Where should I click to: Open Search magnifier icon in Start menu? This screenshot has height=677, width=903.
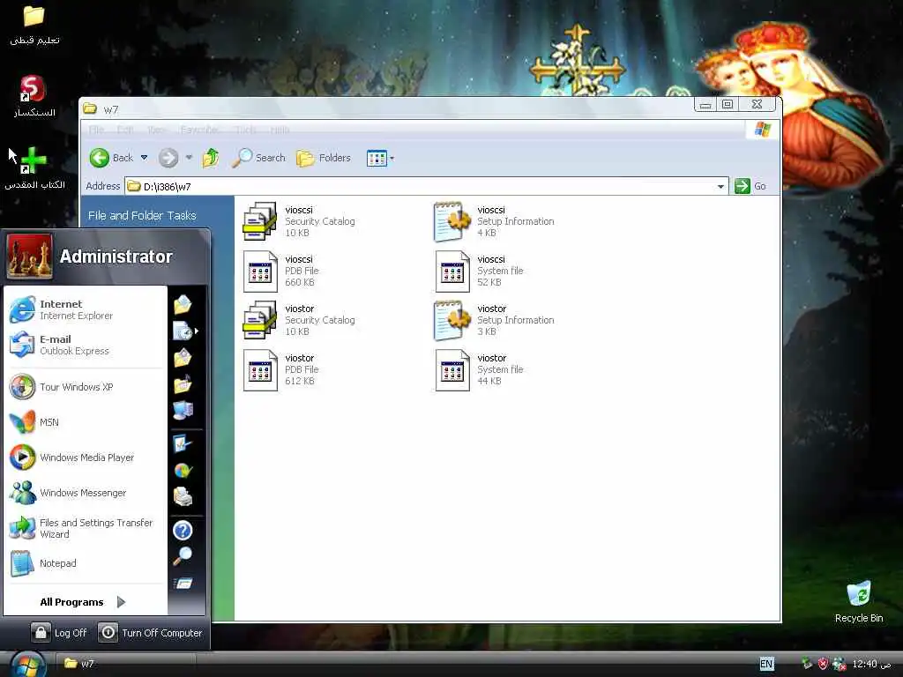183,556
